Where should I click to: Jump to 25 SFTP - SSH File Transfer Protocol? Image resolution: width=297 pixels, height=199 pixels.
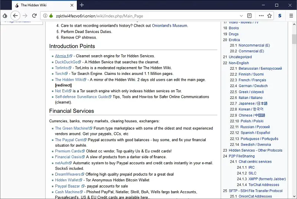click(x=253, y=191)
